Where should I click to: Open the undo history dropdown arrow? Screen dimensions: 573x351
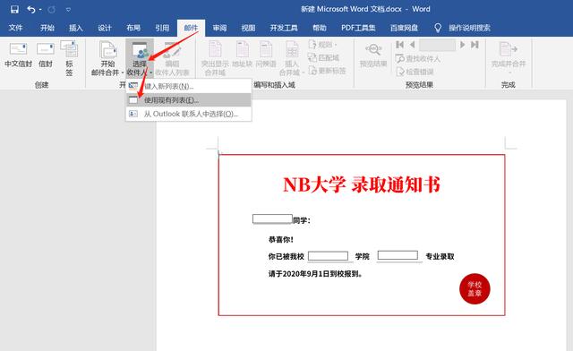40,10
